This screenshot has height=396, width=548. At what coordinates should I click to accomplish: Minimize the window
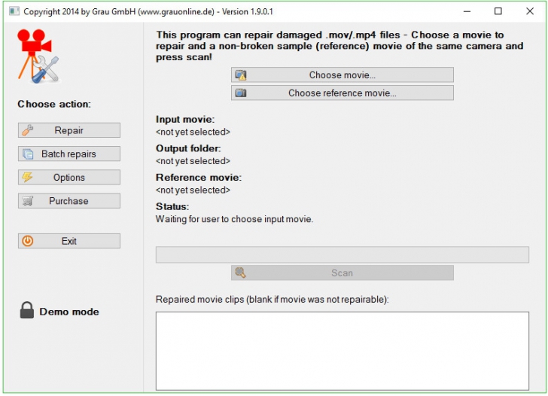467,11
